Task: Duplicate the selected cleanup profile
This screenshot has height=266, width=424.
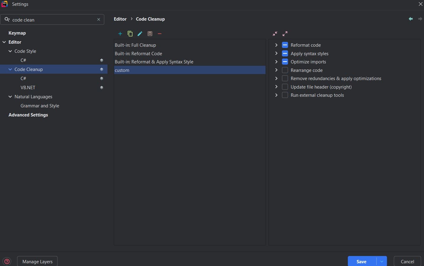Action: point(130,34)
